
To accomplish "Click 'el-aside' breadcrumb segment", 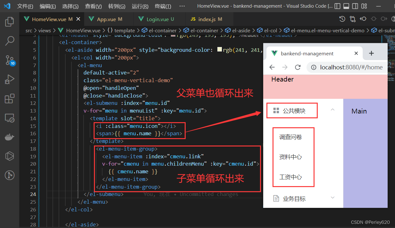I will coord(241,30).
